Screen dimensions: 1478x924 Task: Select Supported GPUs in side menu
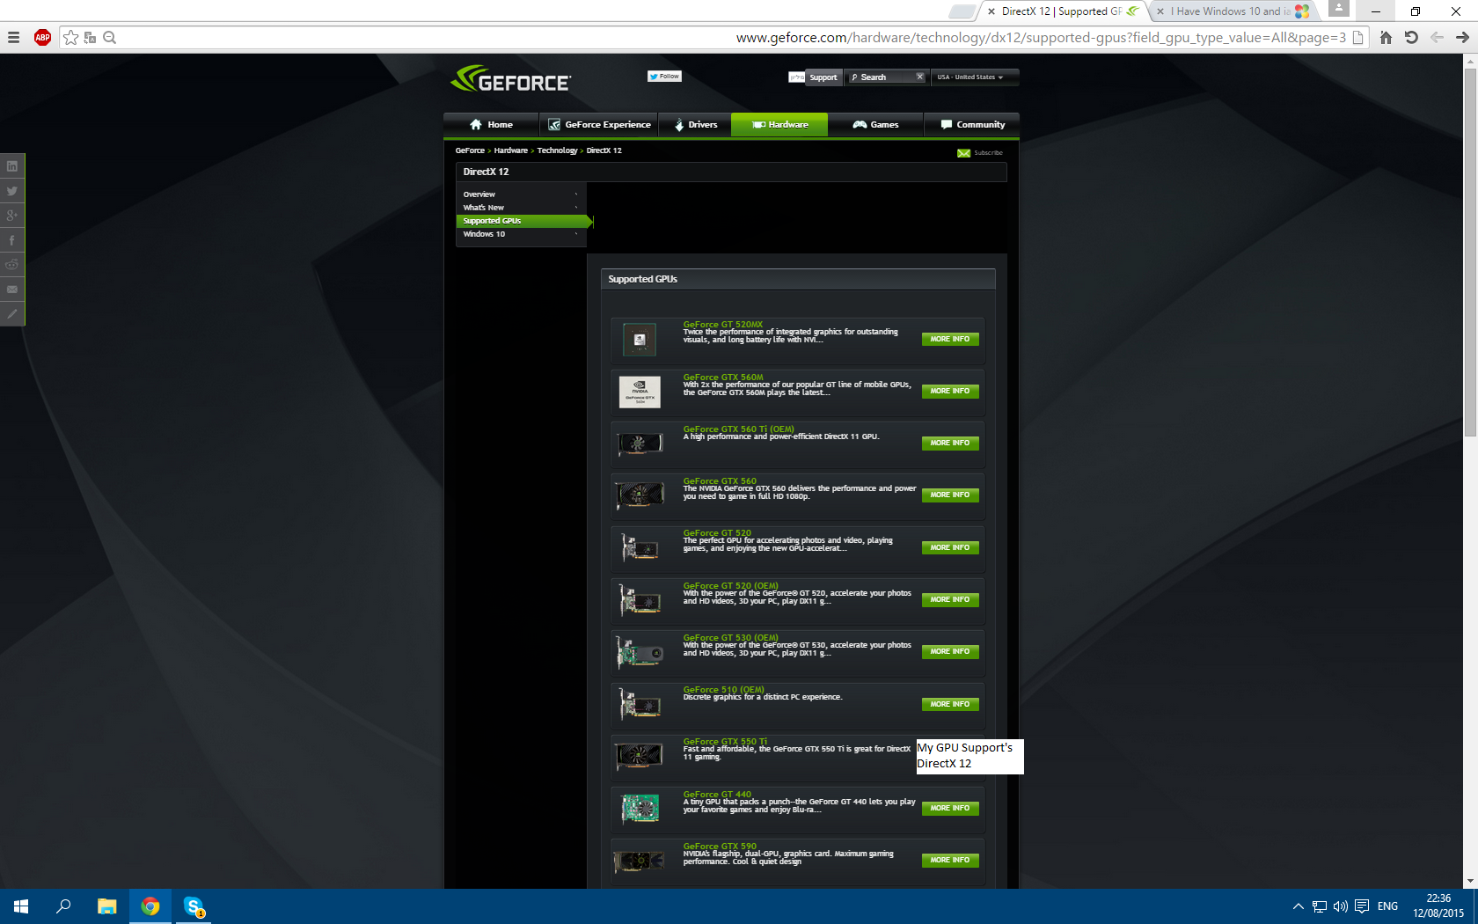(523, 221)
